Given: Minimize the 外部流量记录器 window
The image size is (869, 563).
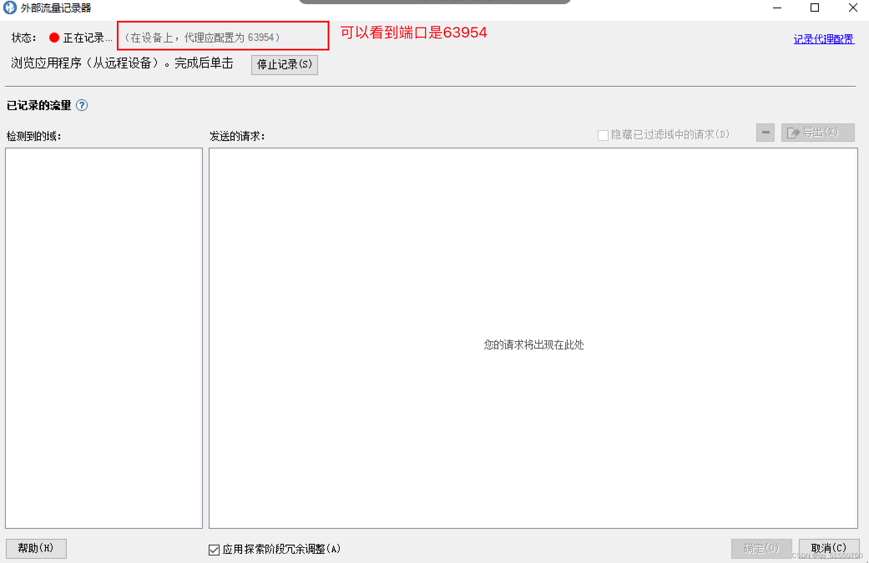Looking at the screenshot, I should [x=777, y=8].
